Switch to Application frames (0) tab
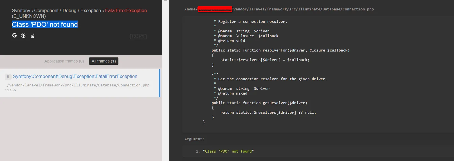Screen dimensions: 454x161 (64, 61)
